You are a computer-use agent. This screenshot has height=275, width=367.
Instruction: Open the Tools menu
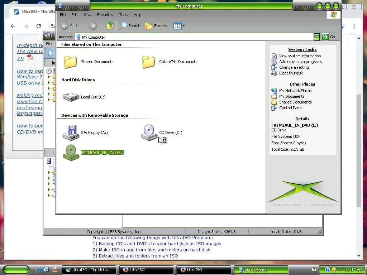[124, 14]
